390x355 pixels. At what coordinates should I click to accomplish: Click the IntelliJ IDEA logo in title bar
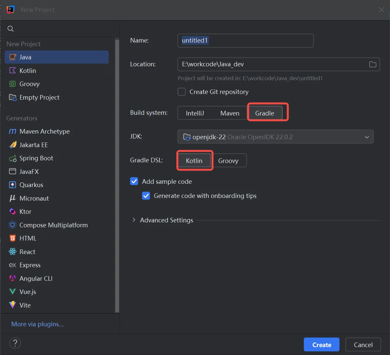pos(11,10)
